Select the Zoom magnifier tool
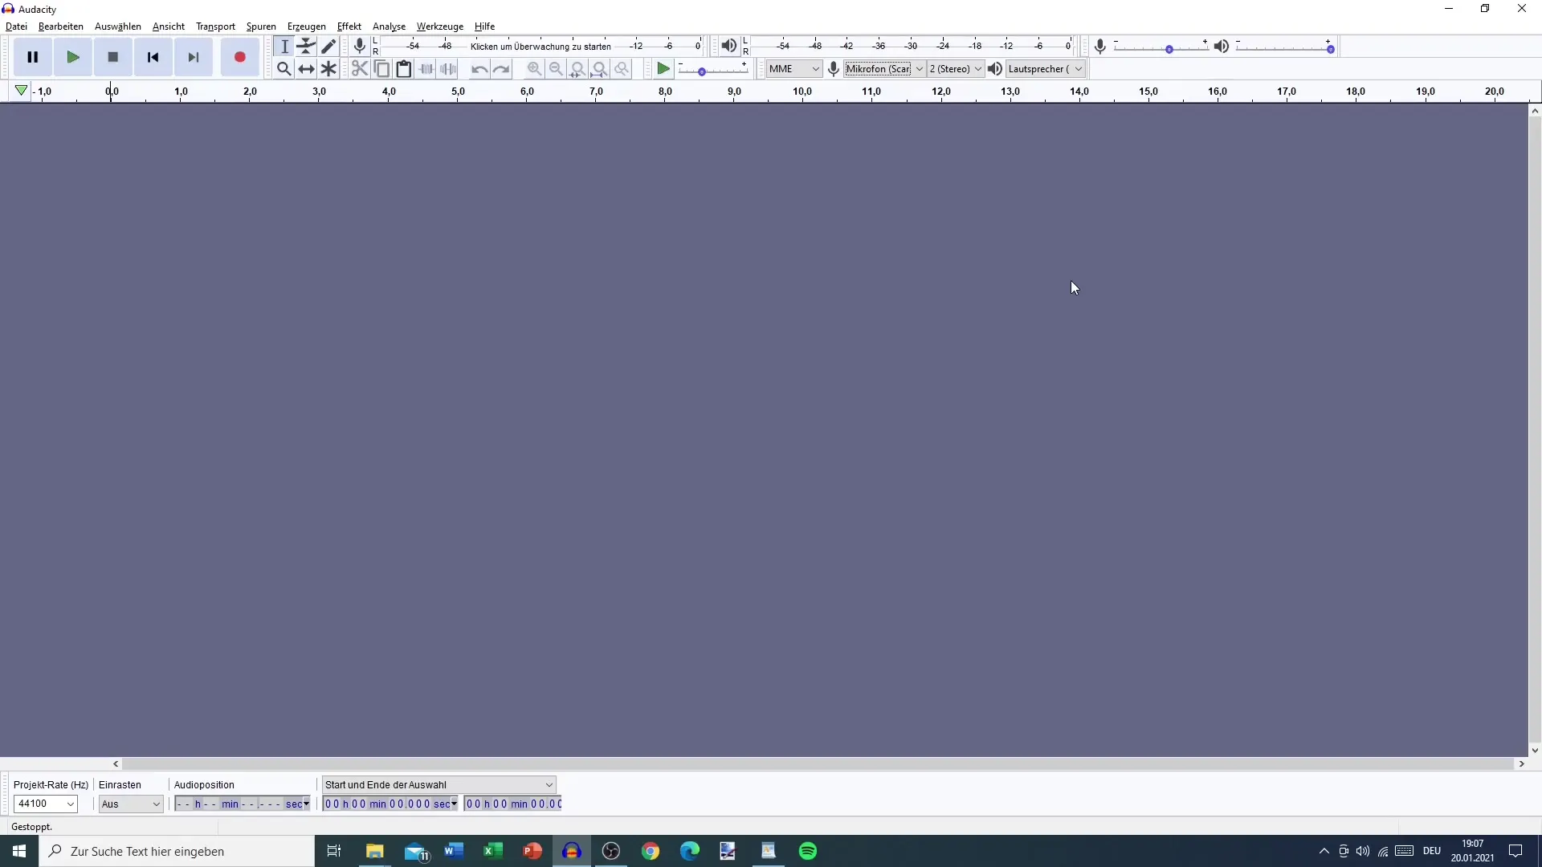This screenshot has width=1542, height=867. pos(284,69)
